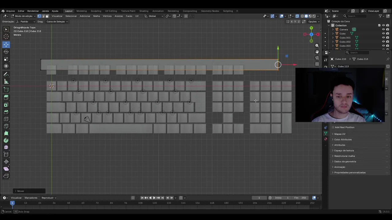Jump to the first frame
The width and height of the screenshot is (392, 220).
tap(142, 198)
